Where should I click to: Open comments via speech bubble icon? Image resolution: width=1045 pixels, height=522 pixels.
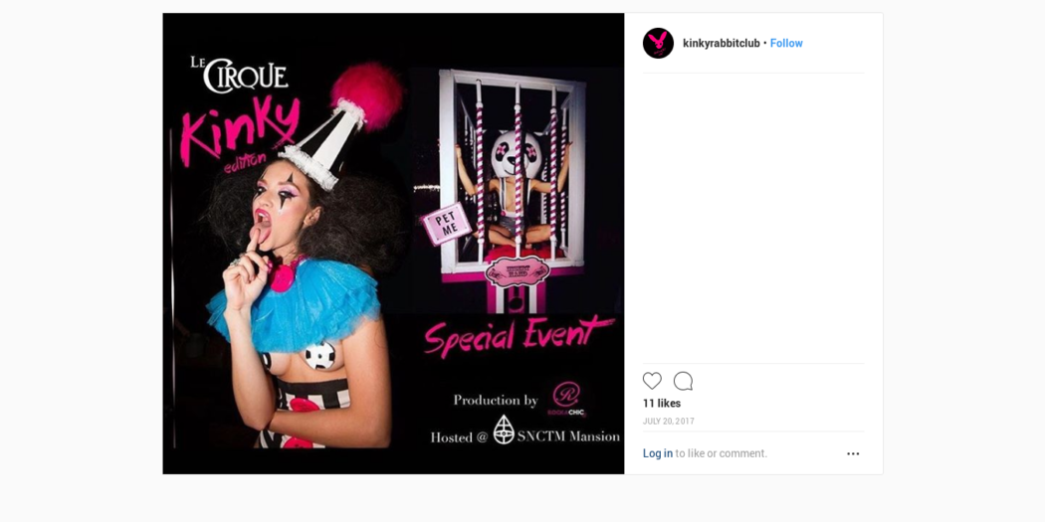683,381
